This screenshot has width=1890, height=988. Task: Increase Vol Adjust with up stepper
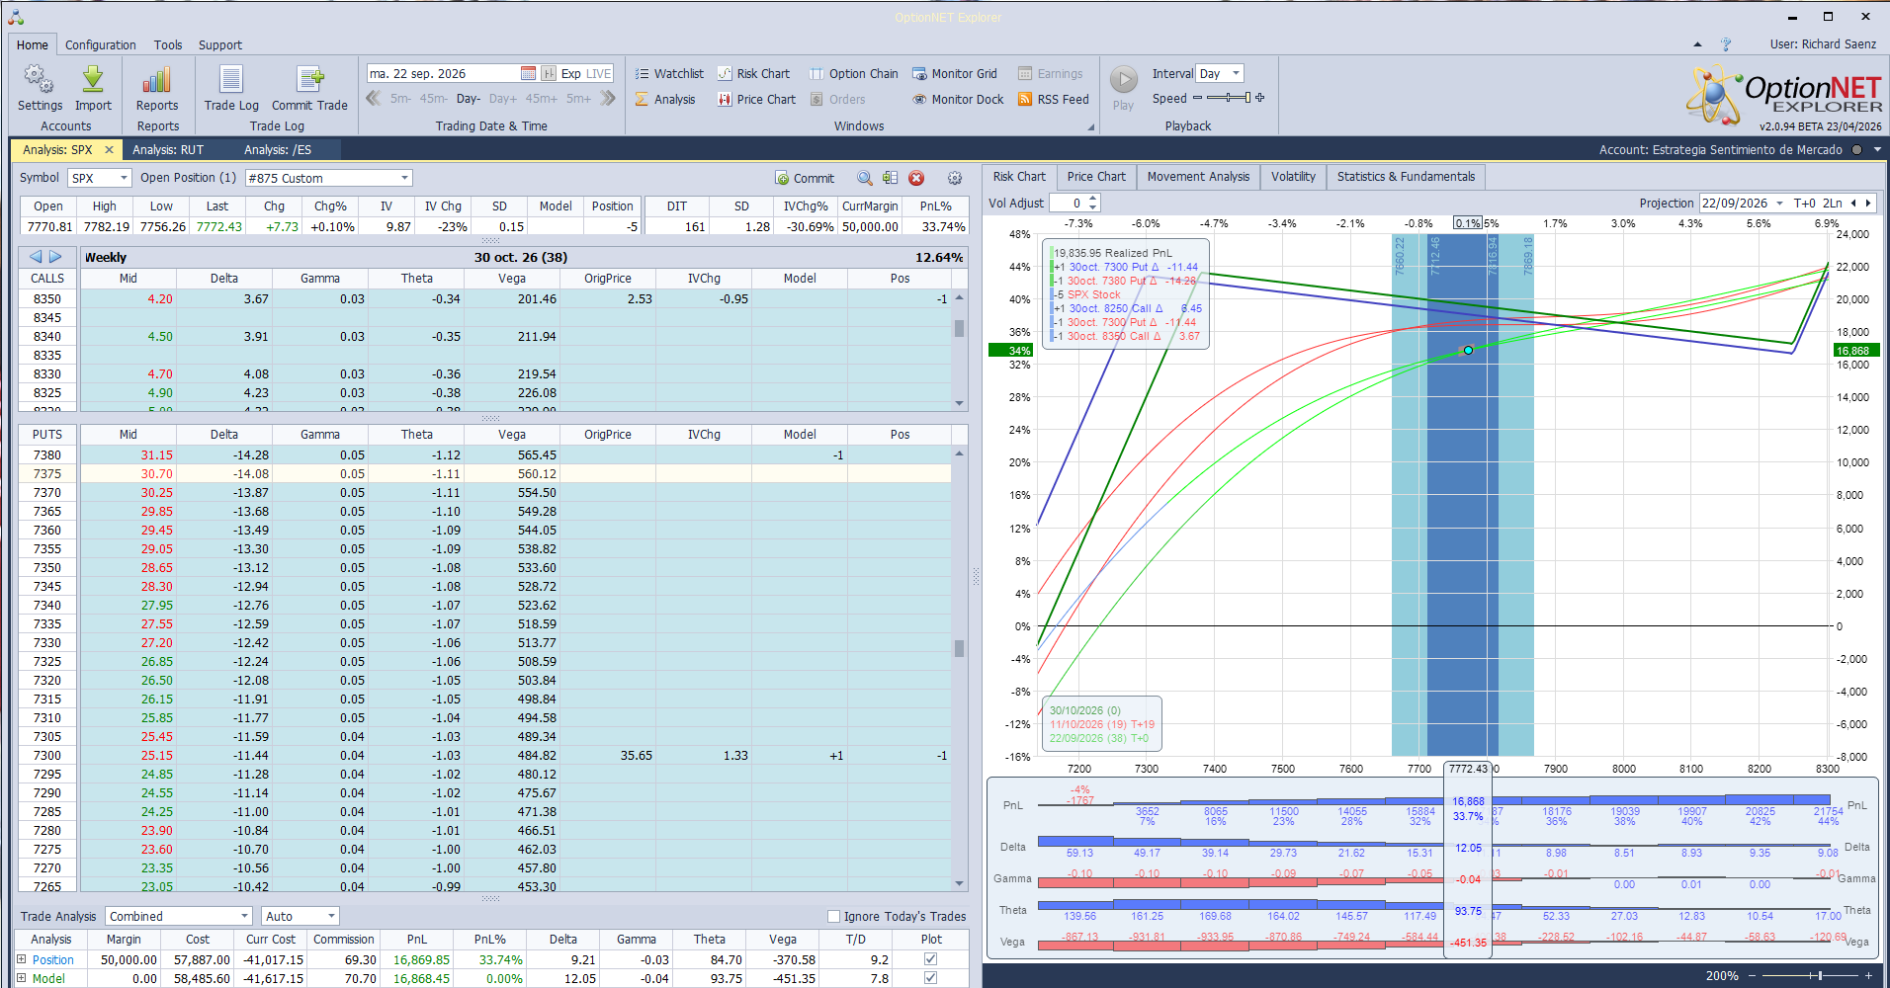point(1093,199)
